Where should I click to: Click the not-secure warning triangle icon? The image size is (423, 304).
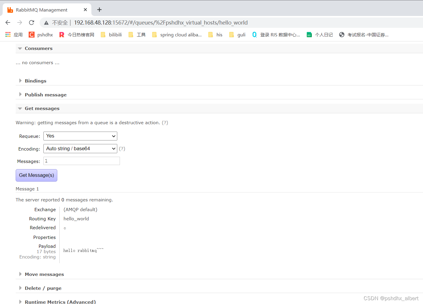point(46,23)
